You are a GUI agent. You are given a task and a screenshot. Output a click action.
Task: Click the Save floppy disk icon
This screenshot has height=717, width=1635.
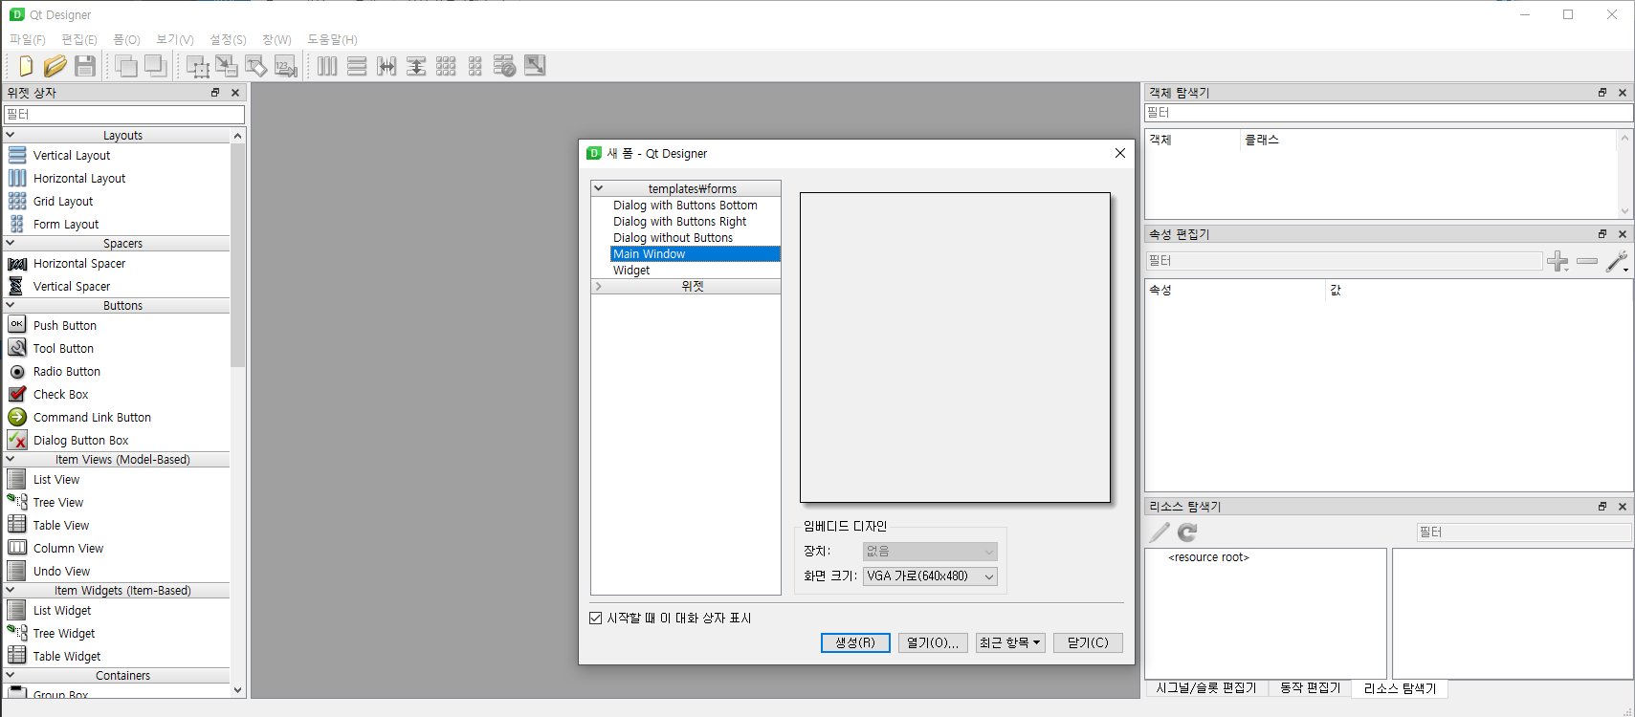click(x=85, y=66)
